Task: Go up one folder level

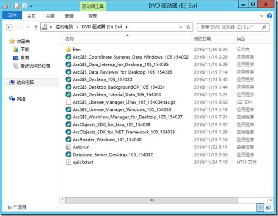Action: coord(36,27)
